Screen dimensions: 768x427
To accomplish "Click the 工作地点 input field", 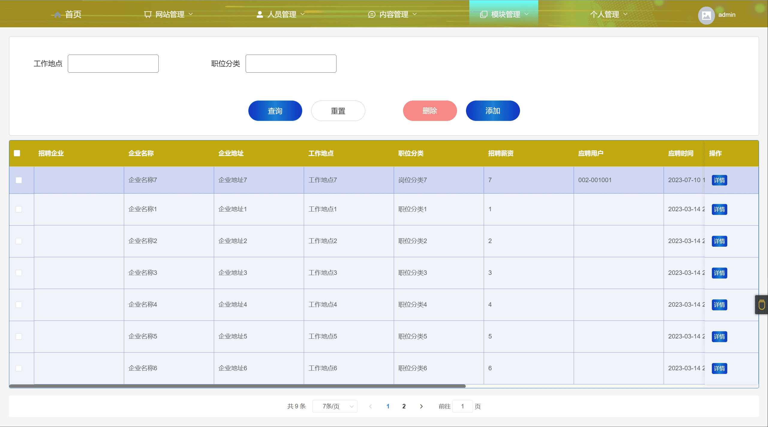I will coord(113,64).
